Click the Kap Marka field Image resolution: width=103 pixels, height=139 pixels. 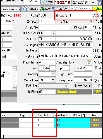coord(47,62)
